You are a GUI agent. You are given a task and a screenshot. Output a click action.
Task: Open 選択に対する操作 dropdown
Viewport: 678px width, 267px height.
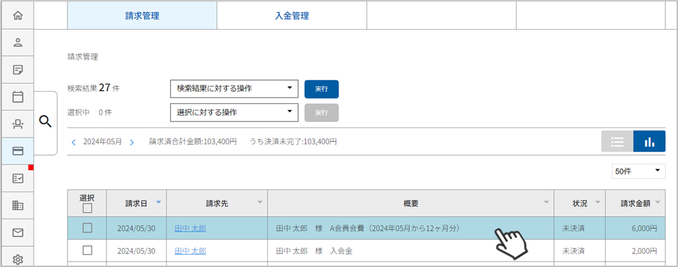(234, 113)
